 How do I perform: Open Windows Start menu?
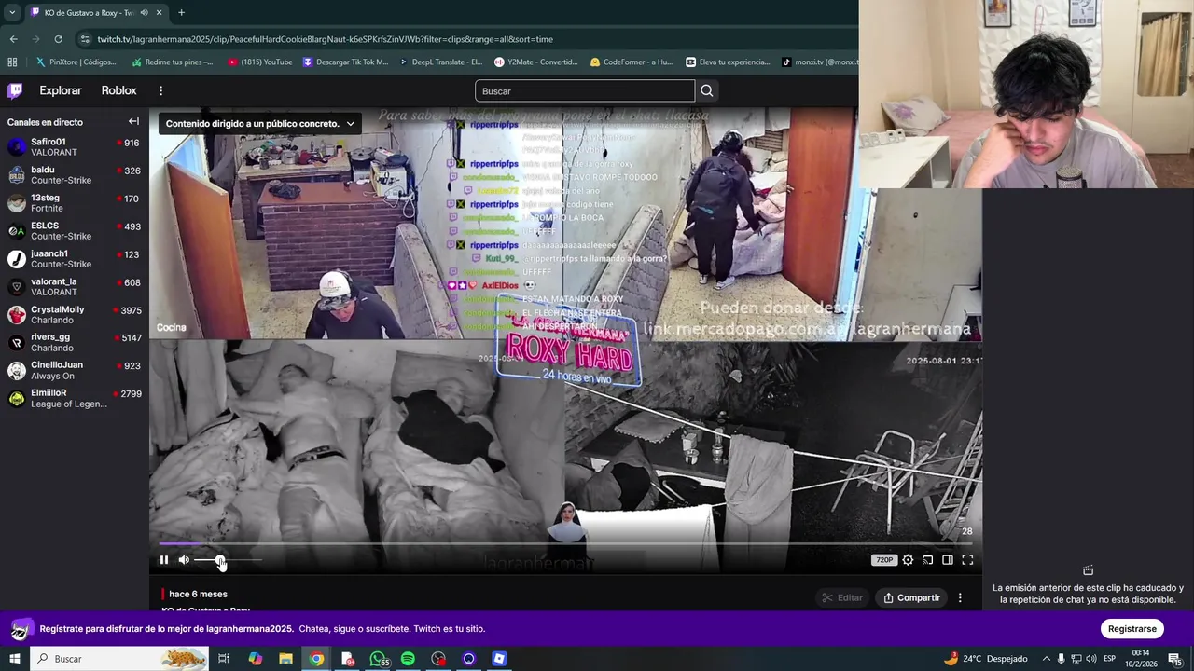(14, 659)
